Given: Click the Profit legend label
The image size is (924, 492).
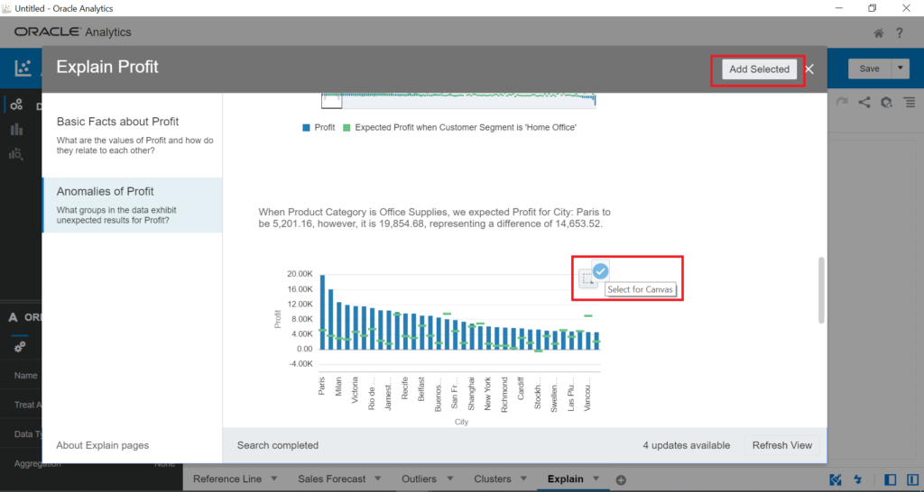Looking at the screenshot, I should [325, 128].
